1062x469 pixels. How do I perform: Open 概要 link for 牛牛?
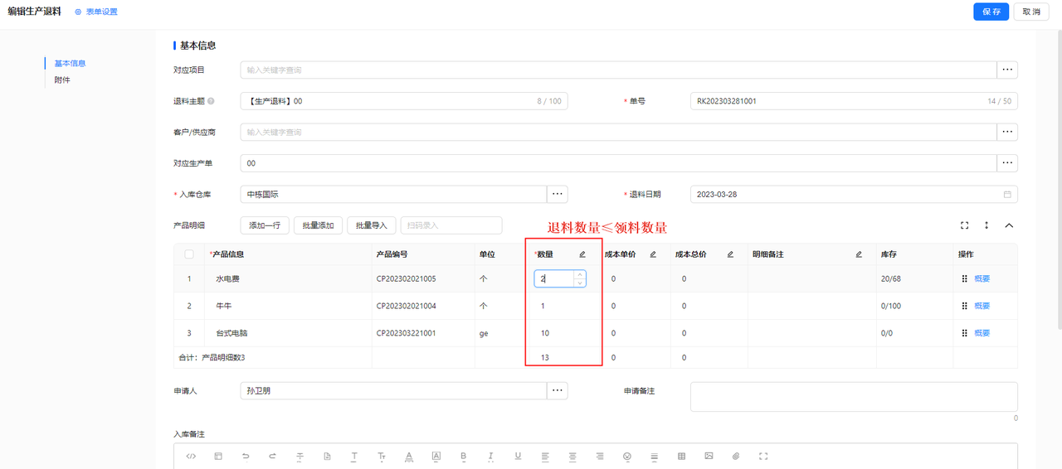point(982,306)
